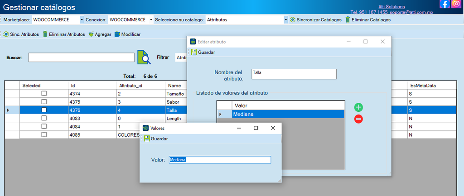Add a value with green plus icon

click(x=358, y=107)
